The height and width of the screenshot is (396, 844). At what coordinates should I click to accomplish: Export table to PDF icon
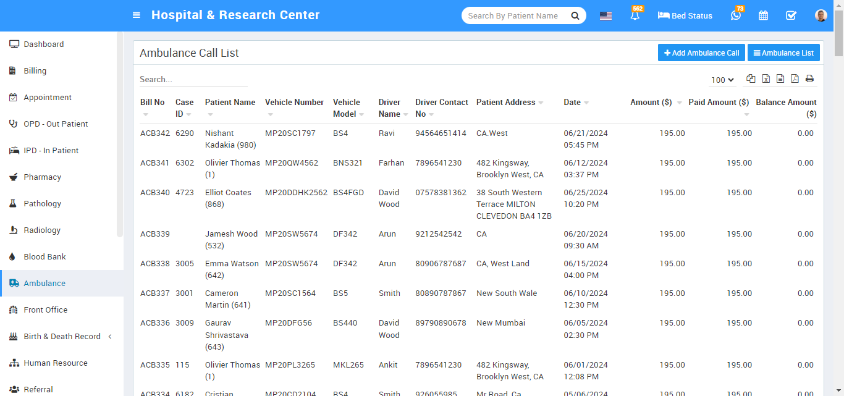[795, 79]
